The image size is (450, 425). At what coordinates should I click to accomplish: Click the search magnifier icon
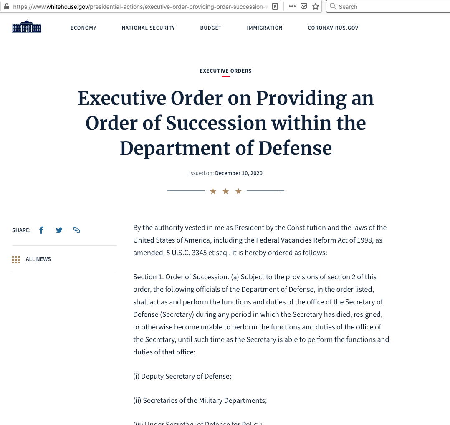333,6
